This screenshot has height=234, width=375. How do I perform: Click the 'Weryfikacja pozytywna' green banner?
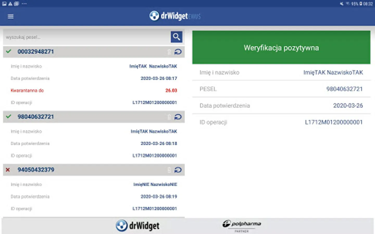point(281,47)
